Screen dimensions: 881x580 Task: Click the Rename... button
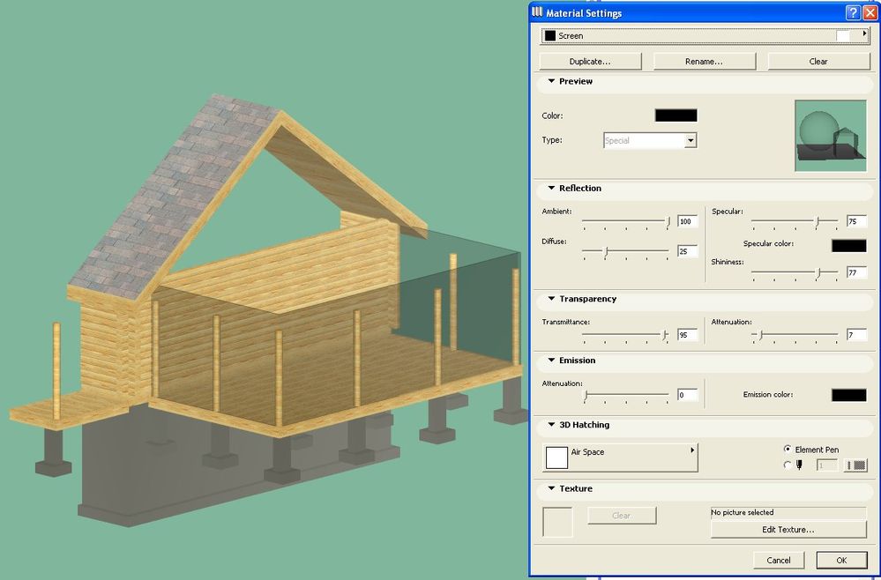click(x=704, y=61)
